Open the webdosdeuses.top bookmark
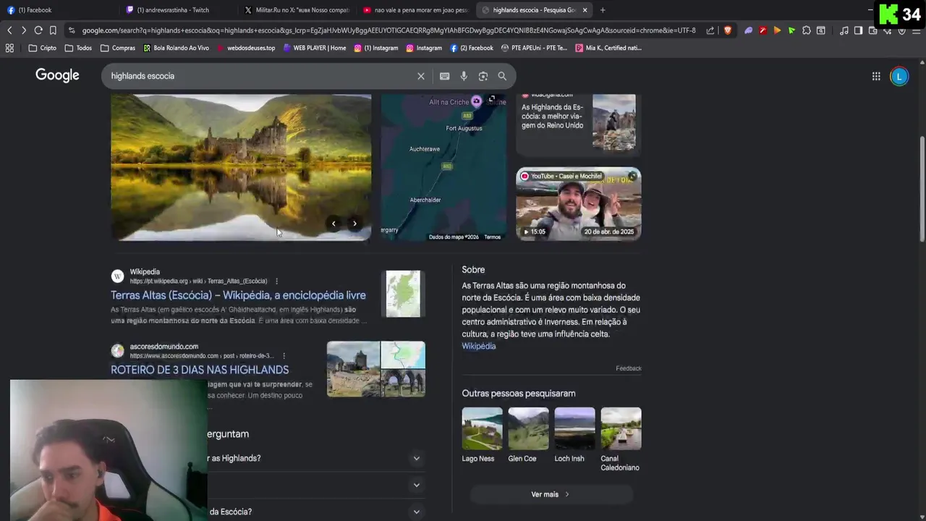926x521 pixels. tap(245, 48)
